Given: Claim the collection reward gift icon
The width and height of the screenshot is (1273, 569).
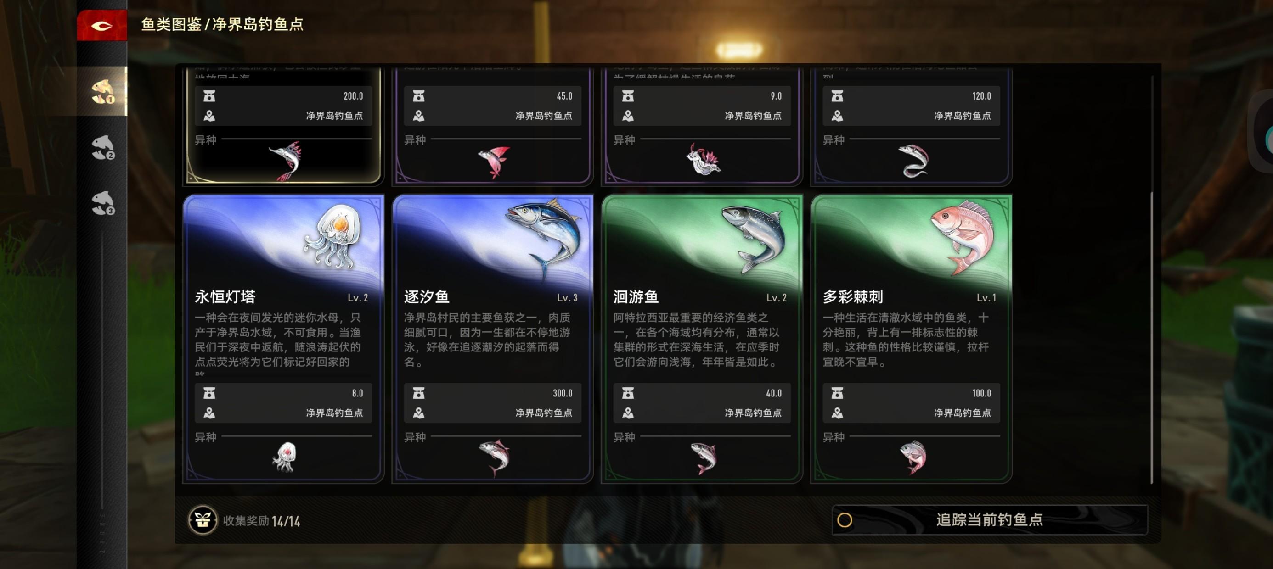Looking at the screenshot, I should tap(203, 520).
